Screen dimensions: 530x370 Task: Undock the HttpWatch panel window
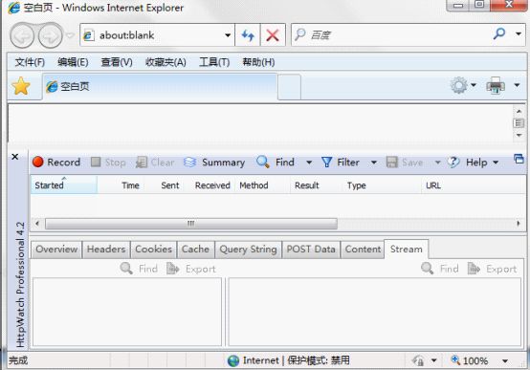click(519, 159)
